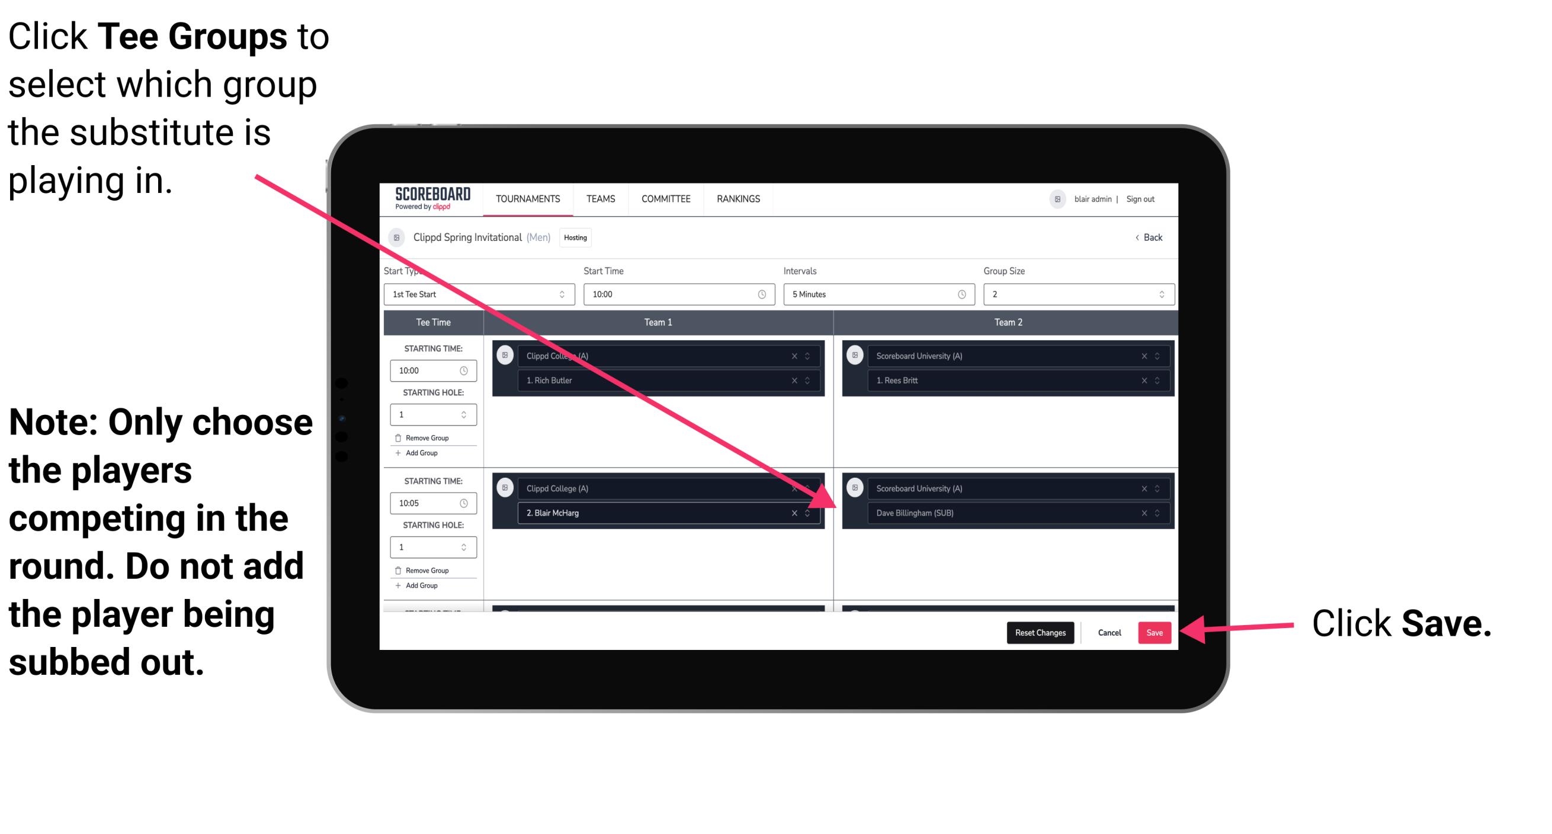Image resolution: width=1552 pixels, height=834 pixels.
Task: Click Starting Time input first group
Action: (x=429, y=371)
